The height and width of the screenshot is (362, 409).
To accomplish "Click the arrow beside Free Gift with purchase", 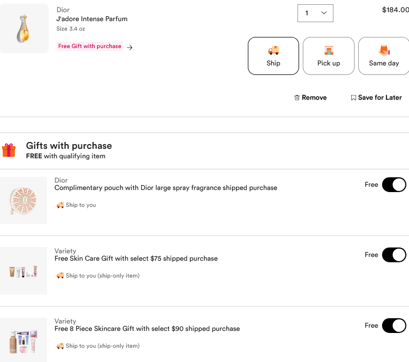I will pos(130,47).
